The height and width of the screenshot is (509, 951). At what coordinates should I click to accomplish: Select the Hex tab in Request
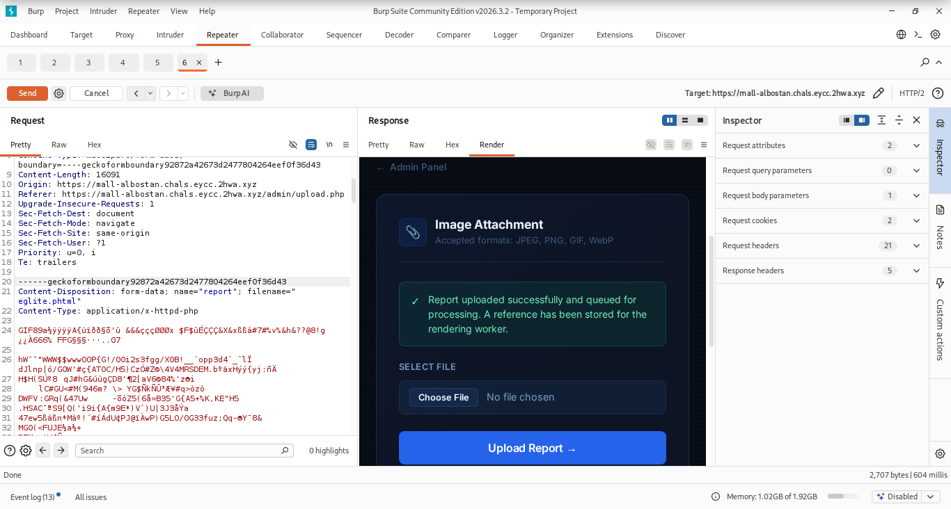click(x=95, y=145)
